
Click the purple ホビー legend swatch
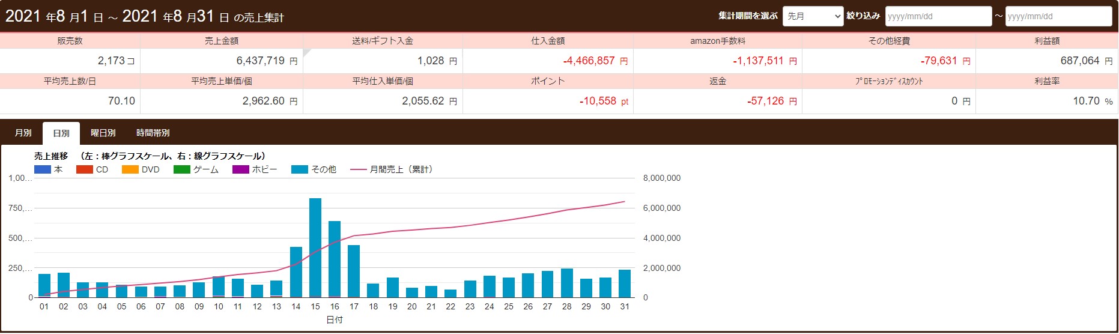pos(240,169)
